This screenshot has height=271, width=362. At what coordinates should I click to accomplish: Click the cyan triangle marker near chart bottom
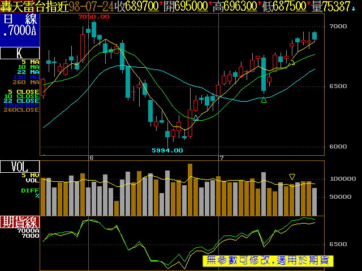196,118
